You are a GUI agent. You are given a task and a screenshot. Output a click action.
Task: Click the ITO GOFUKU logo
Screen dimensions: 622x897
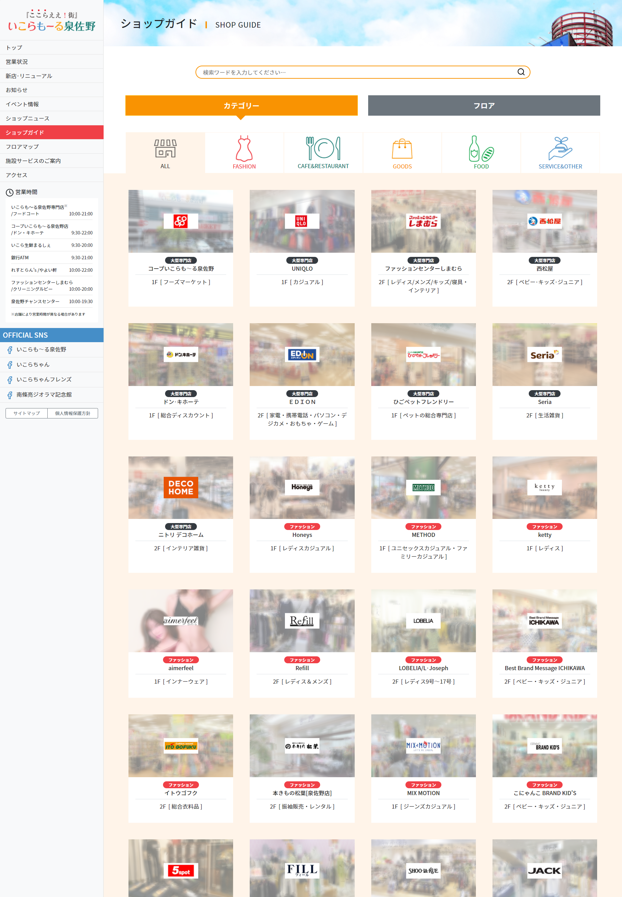[181, 746]
